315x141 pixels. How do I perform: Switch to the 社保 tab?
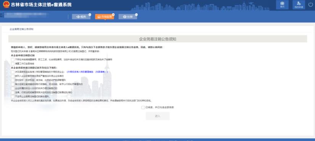128,17
